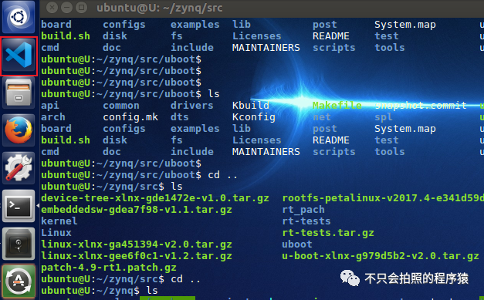The width and height of the screenshot is (484, 300).
Task: Click config.mk in the listing
Action: pyautogui.click(x=130, y=117)
